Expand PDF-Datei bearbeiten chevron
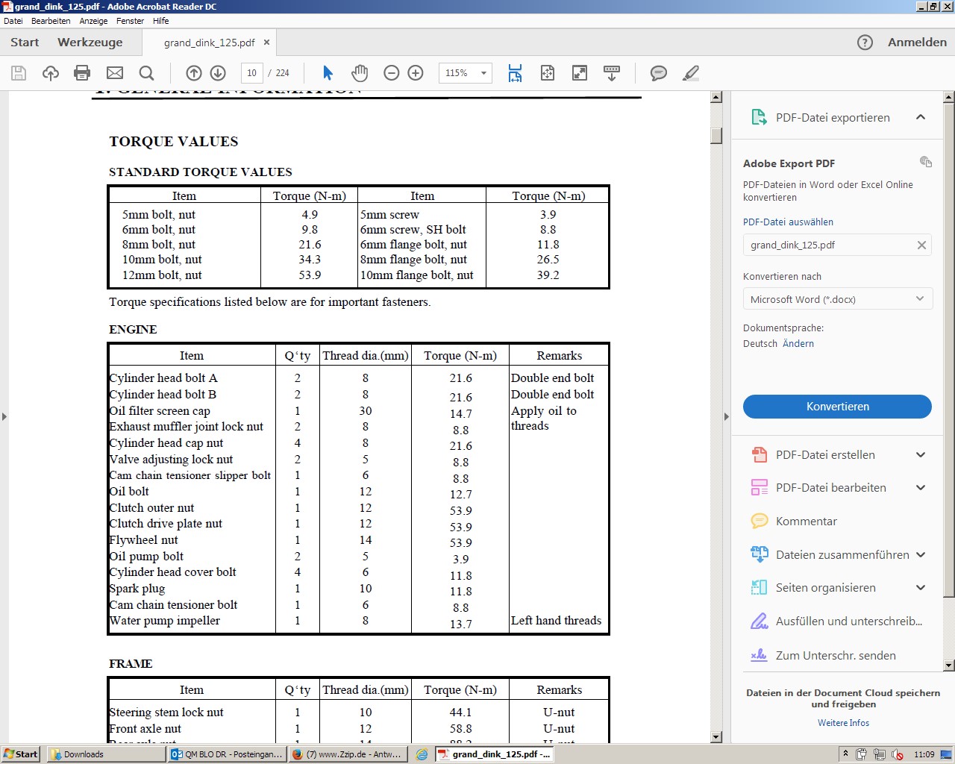The width and height of the screenshot is (955, 764). [x=921, y=488]
